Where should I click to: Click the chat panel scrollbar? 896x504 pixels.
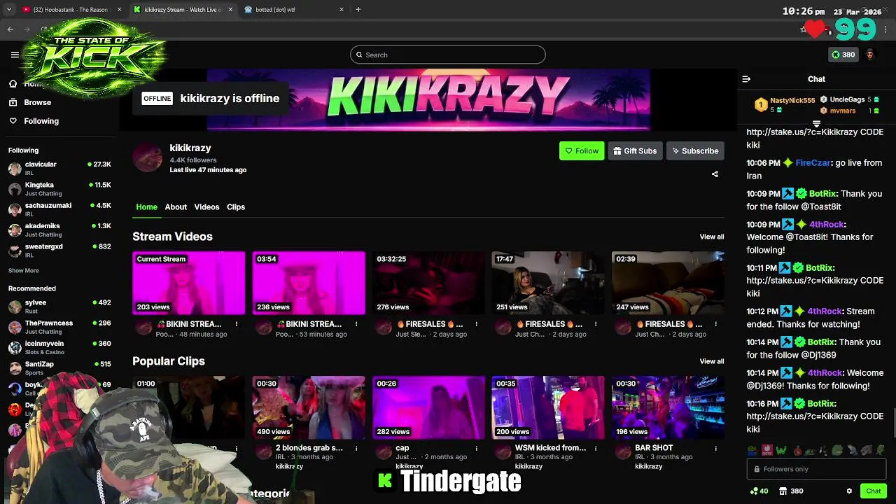coord(893,422)
